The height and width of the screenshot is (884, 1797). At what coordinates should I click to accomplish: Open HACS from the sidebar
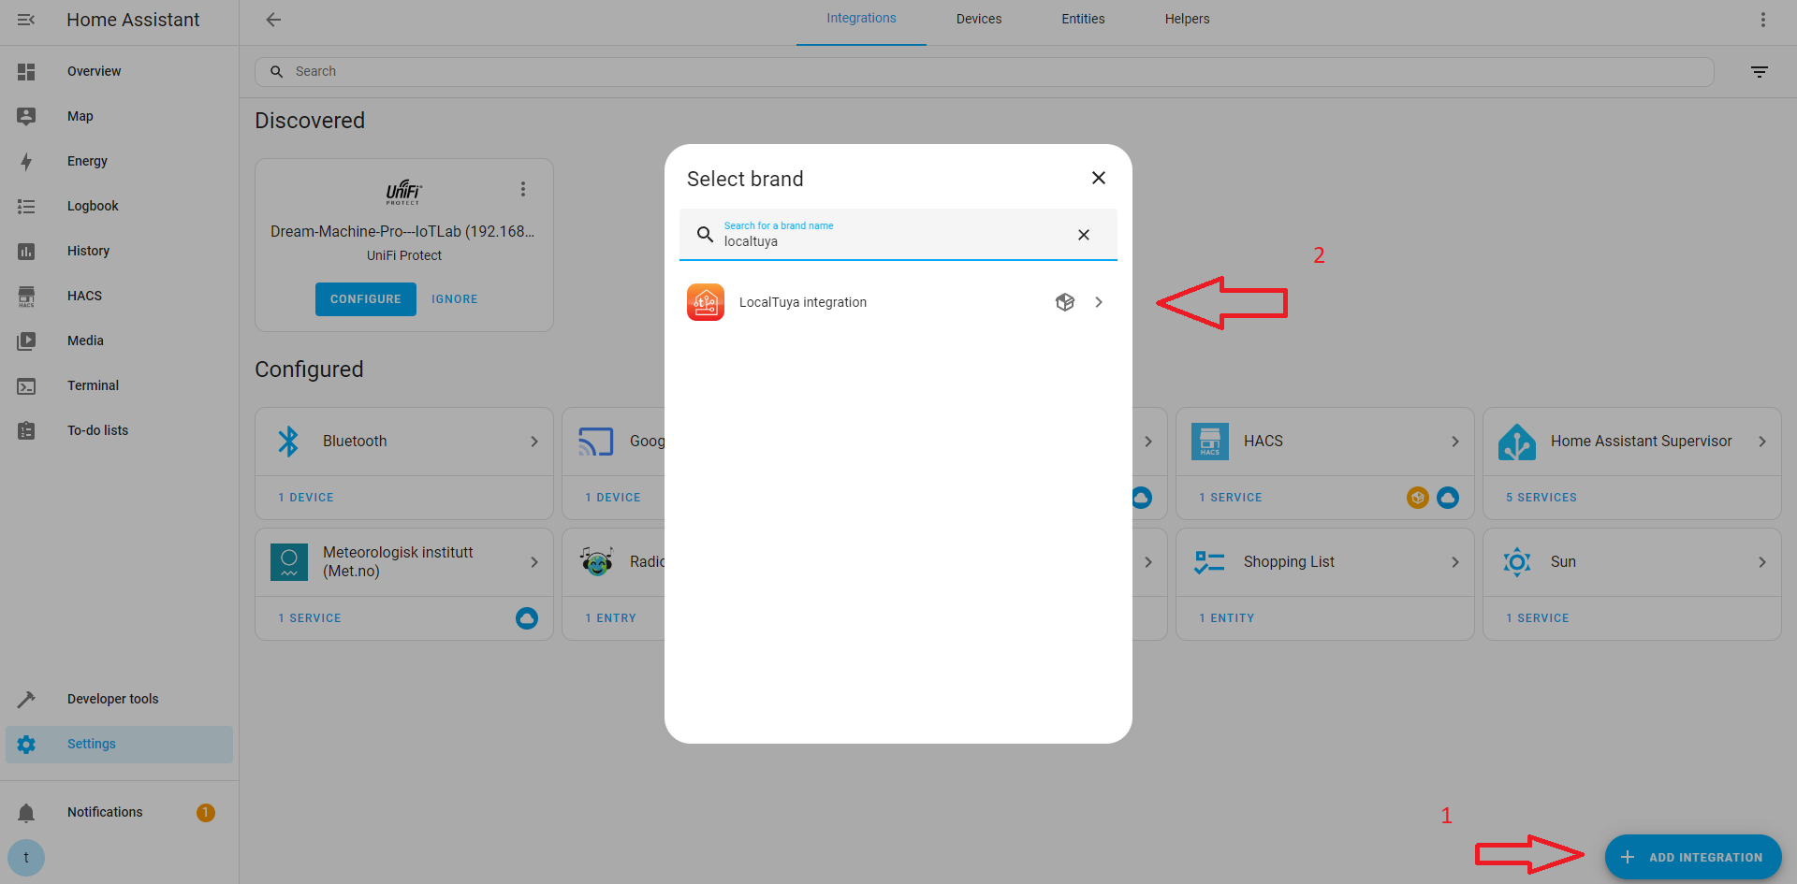84,296
